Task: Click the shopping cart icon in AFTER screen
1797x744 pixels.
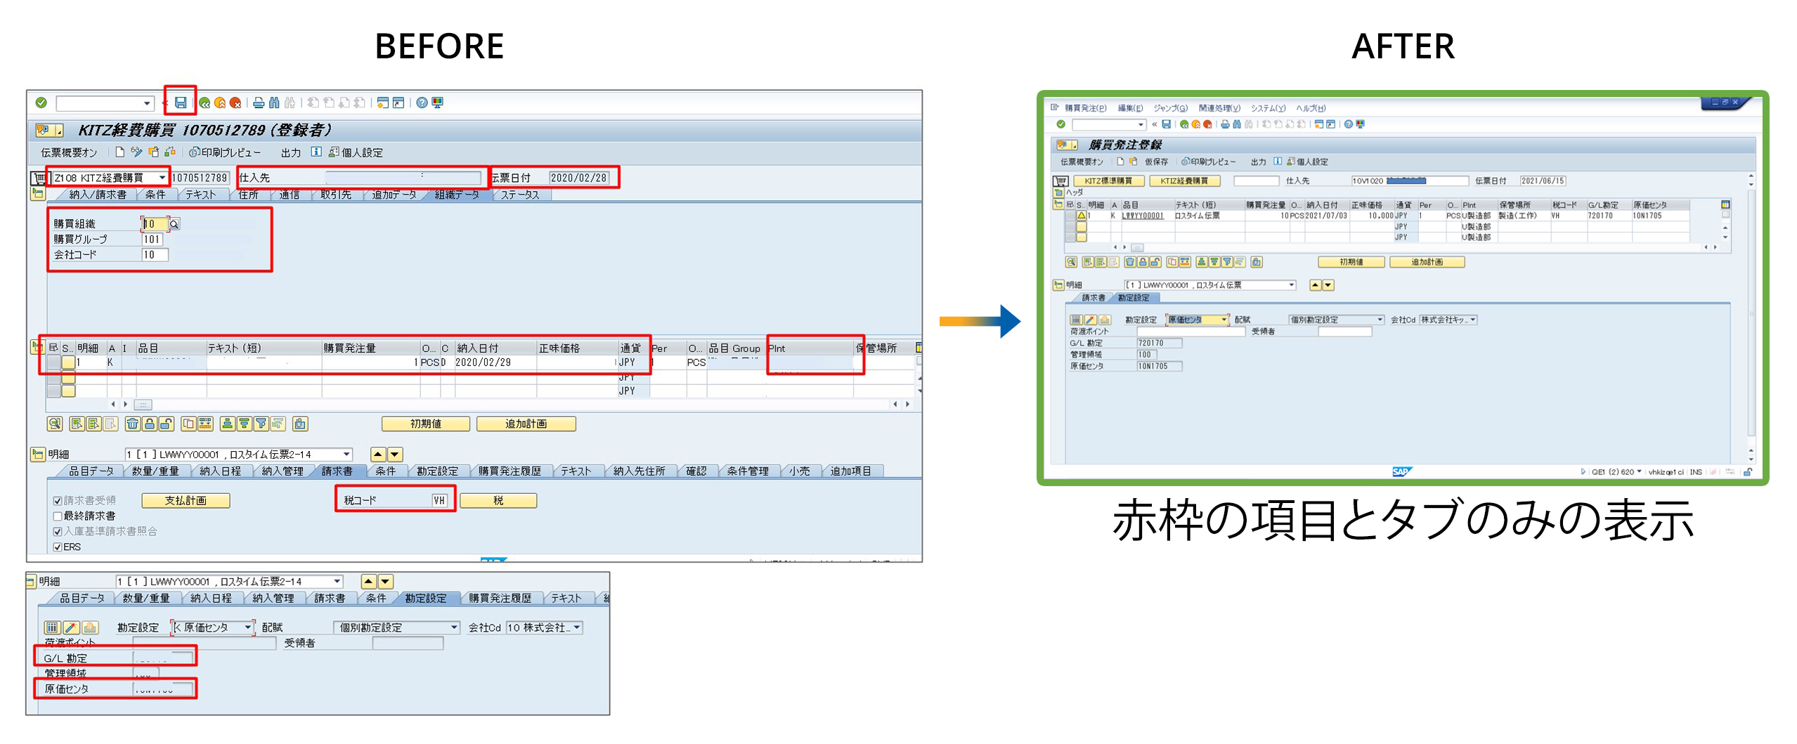Action: click(1060, 181)
